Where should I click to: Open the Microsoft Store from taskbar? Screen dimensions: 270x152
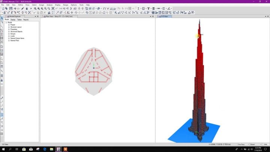pyautogui.click(x=24, y=149)
